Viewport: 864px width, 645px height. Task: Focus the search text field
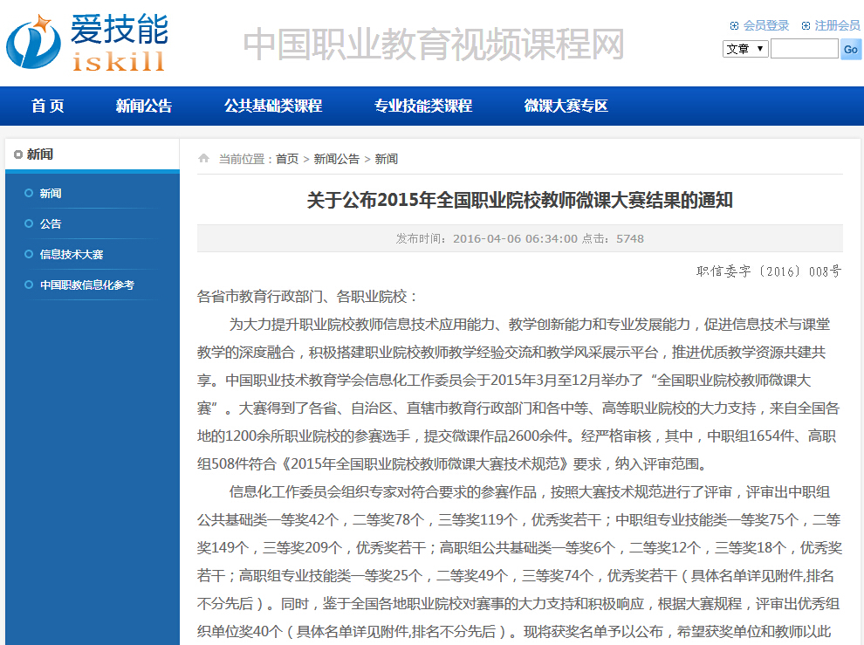pos(804,49)
